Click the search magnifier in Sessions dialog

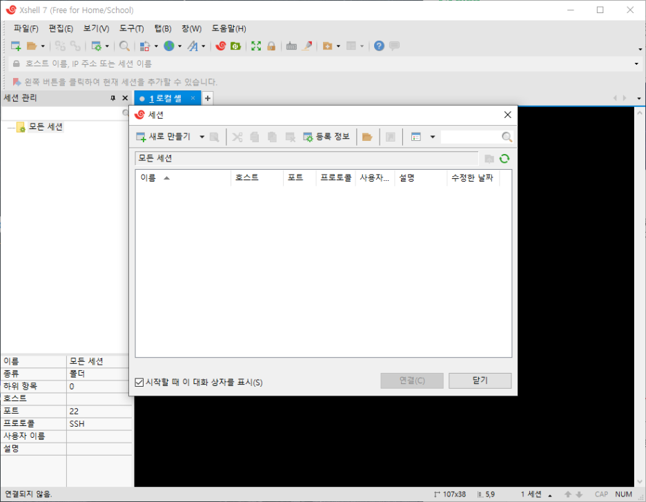[507, 137]
